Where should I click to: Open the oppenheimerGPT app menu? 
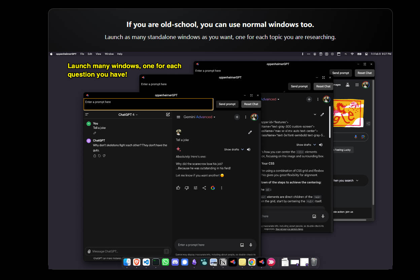point(66,54)
